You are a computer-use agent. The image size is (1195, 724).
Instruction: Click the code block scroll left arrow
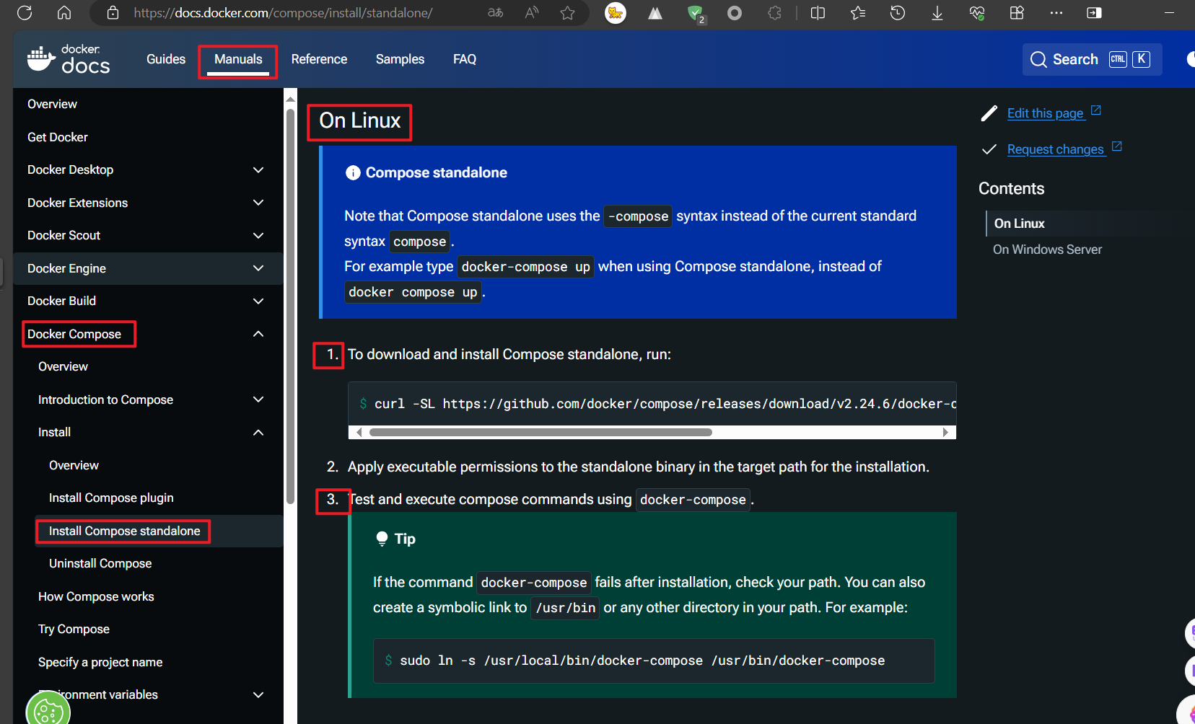pyautogui.click(x=359, y=433)
